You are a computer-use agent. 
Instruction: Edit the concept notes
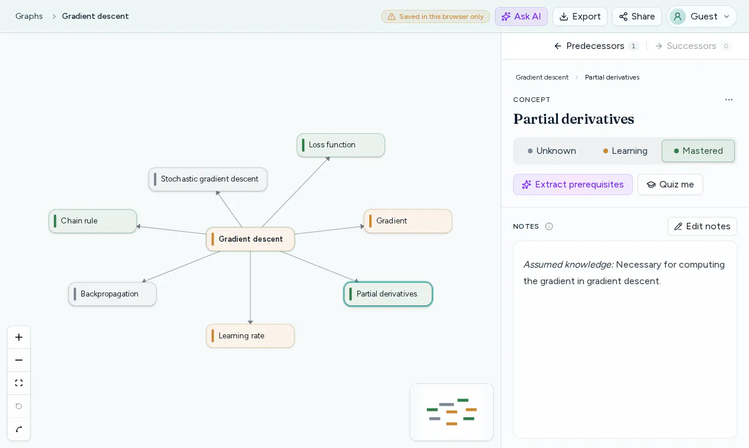(x=702, y=226)
